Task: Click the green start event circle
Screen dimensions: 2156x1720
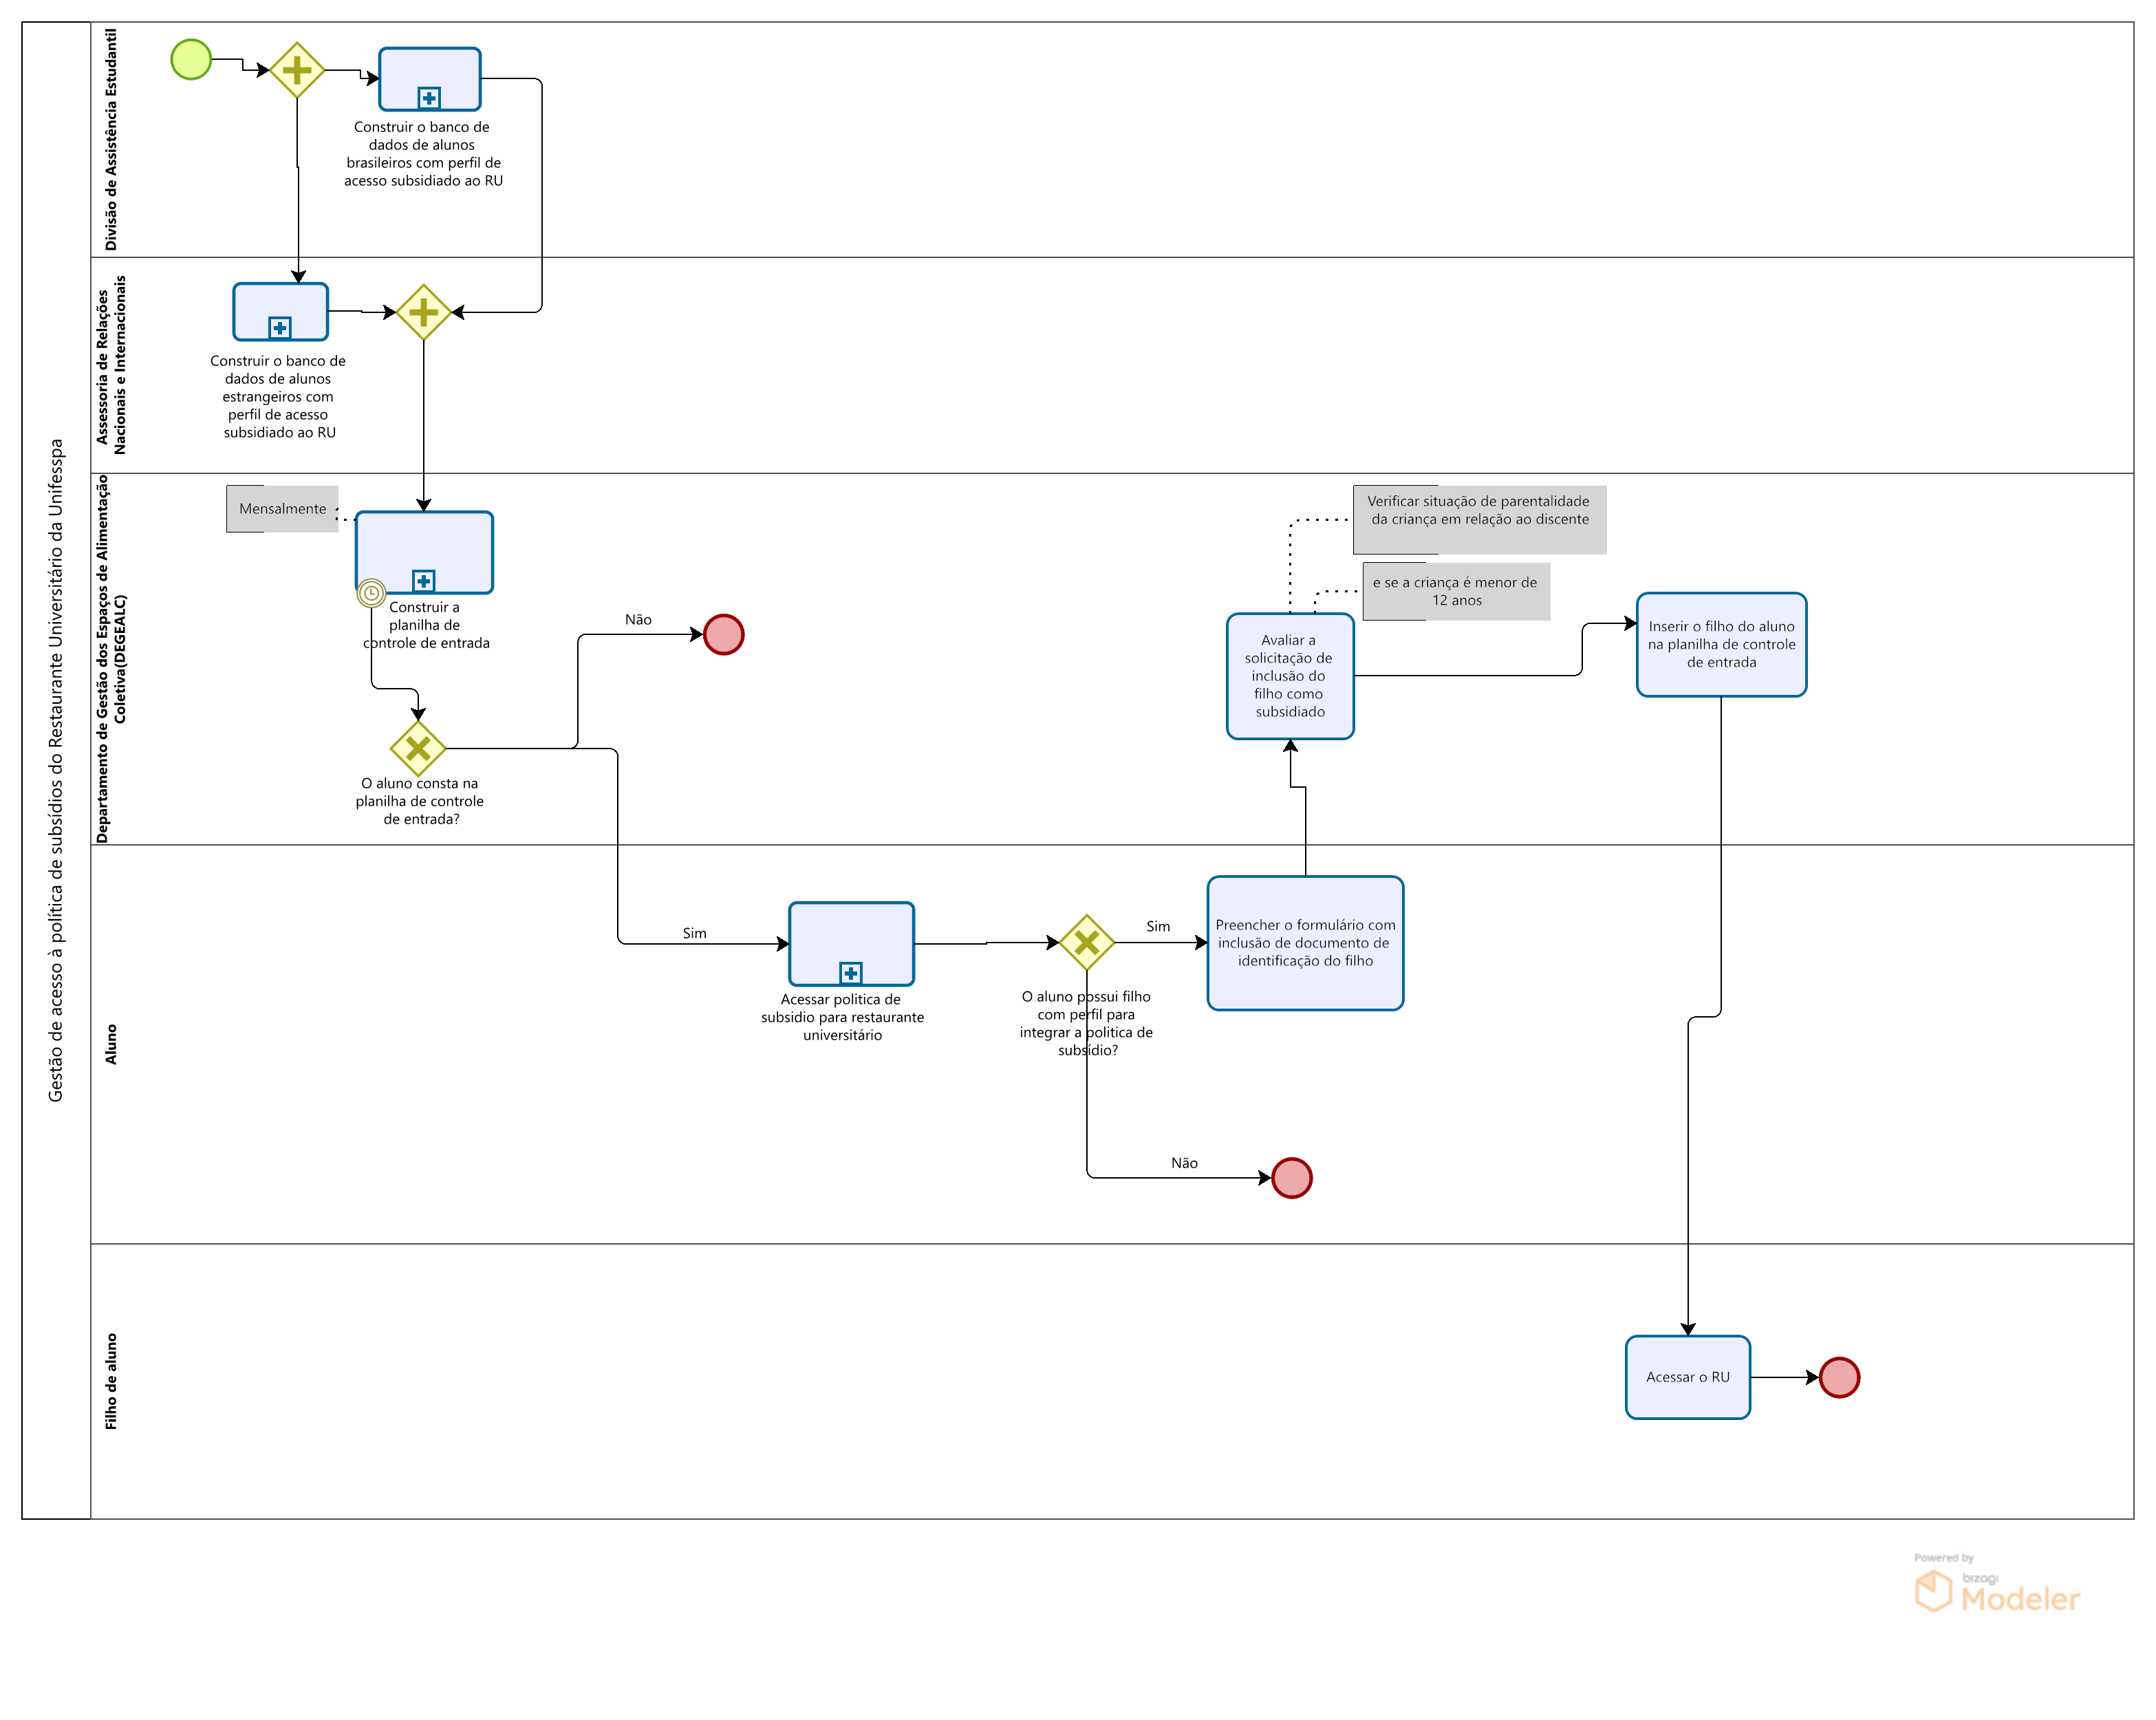Action: [191, 59]
